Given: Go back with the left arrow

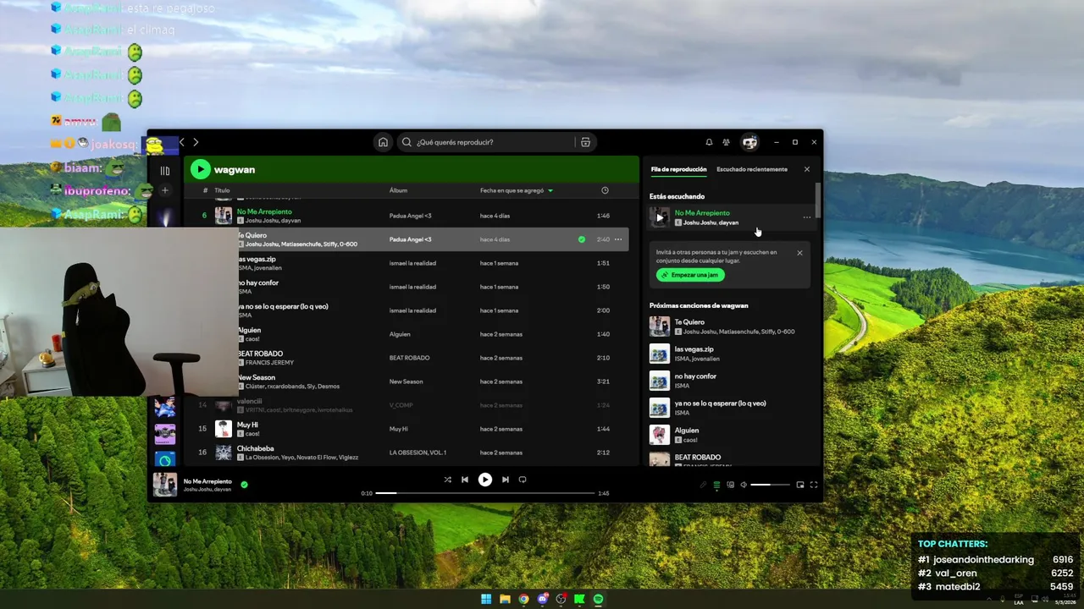Looking at the screenshot, I should 181,142.
